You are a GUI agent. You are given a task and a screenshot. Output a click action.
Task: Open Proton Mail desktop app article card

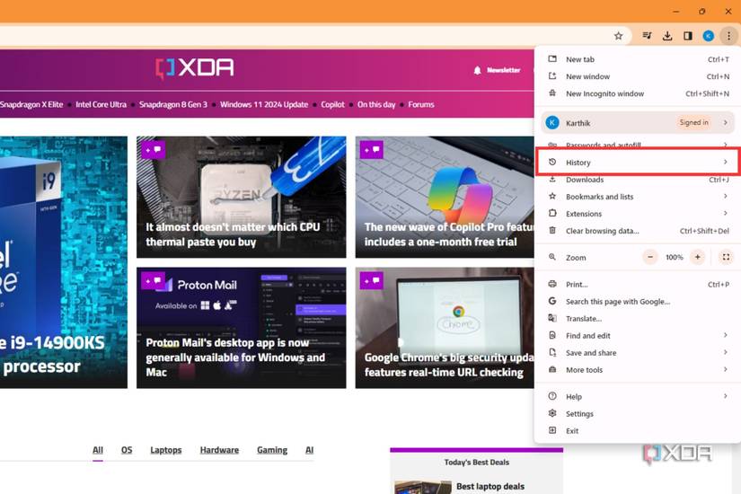click(x=241, y=328)
